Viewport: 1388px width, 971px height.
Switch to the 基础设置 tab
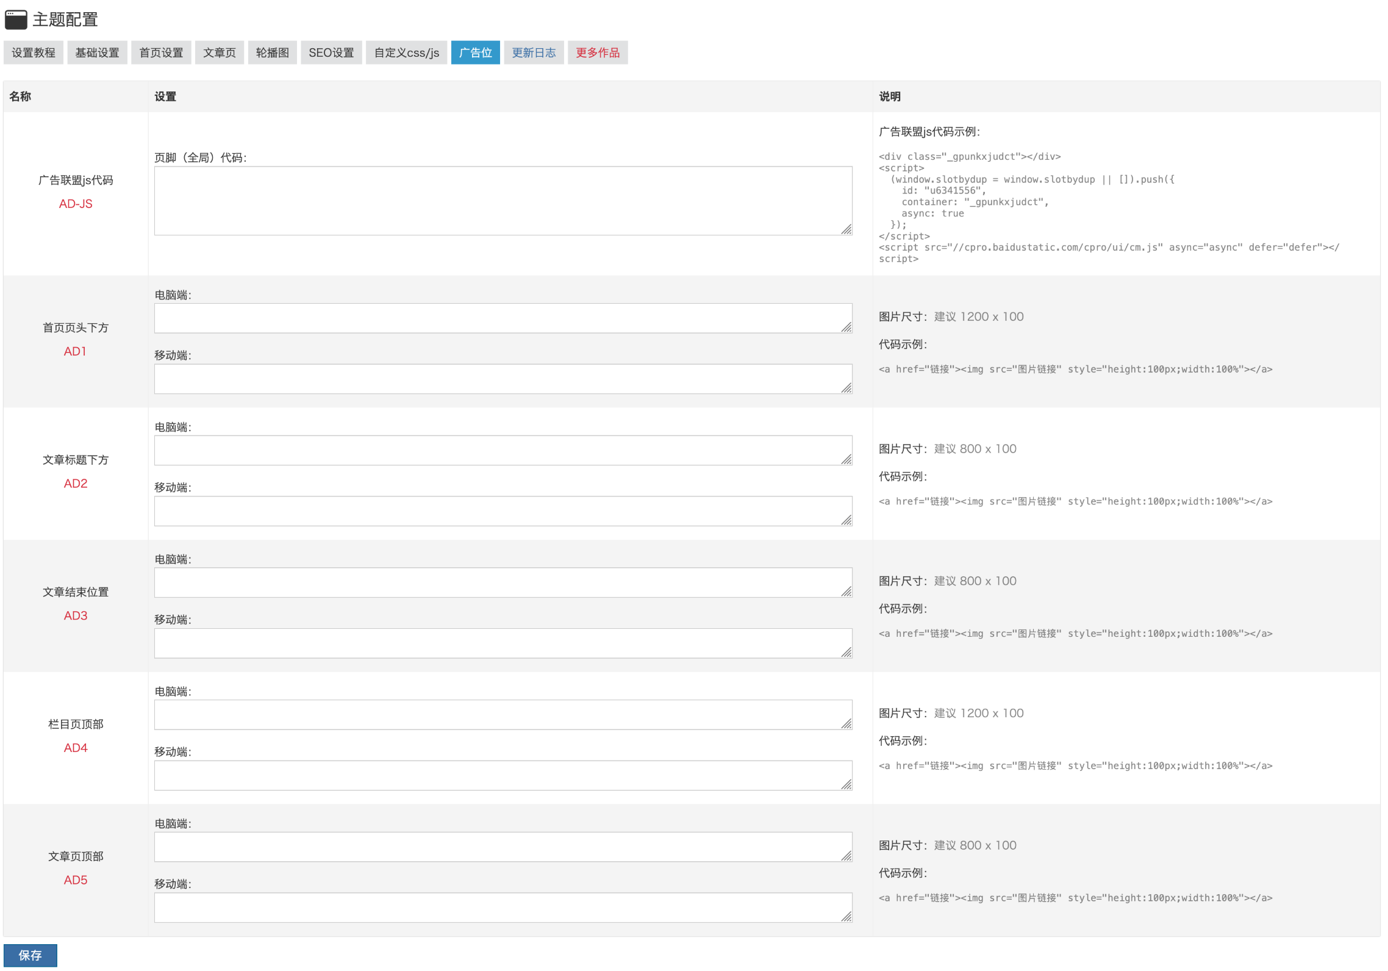tap(97, 52)
